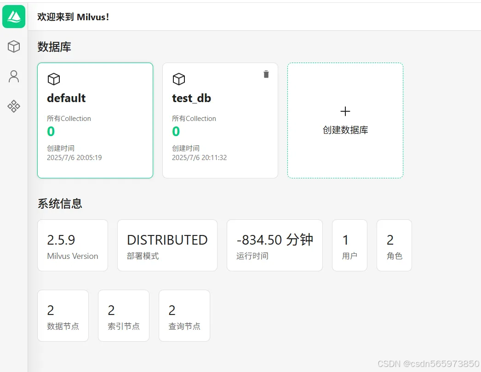481x372 pixels.
Task: Open the 角色 count card
Action: [x=394, y=246]
